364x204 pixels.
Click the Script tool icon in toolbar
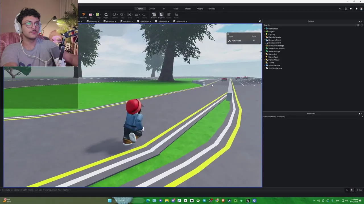[x=98, y=14]
